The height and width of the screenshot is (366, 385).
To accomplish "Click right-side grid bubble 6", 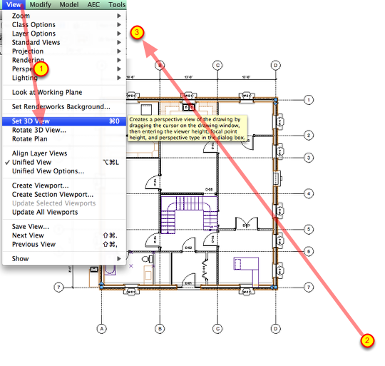I will 309,251.
